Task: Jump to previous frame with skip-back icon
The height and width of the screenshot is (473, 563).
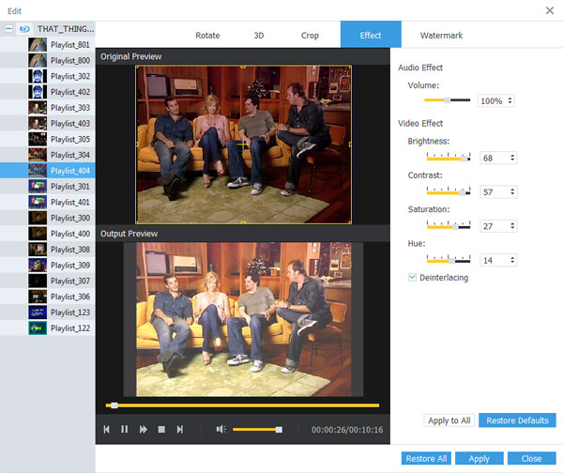Action: point(107,429)
